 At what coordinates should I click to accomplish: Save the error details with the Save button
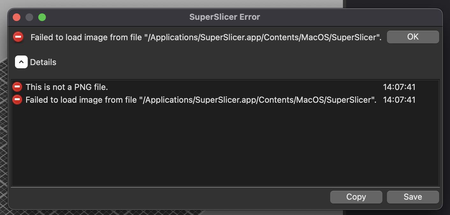click(x=413, y=197)
